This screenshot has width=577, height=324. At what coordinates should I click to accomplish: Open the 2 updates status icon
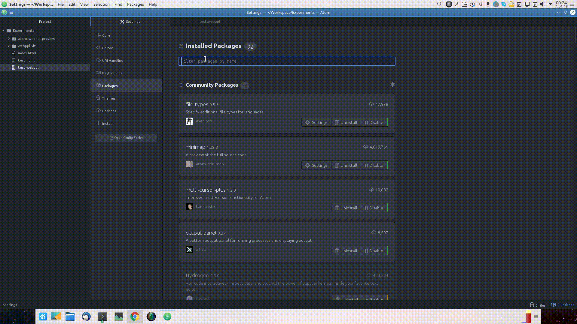click(x=562, y=305)
